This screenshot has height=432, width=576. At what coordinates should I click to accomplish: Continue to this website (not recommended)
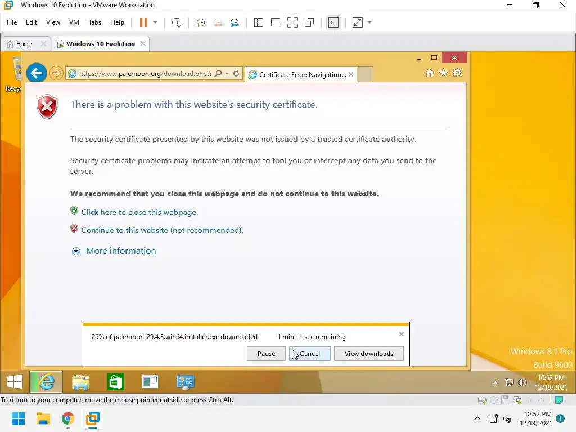pyautogui.click(x=163, y=230)
